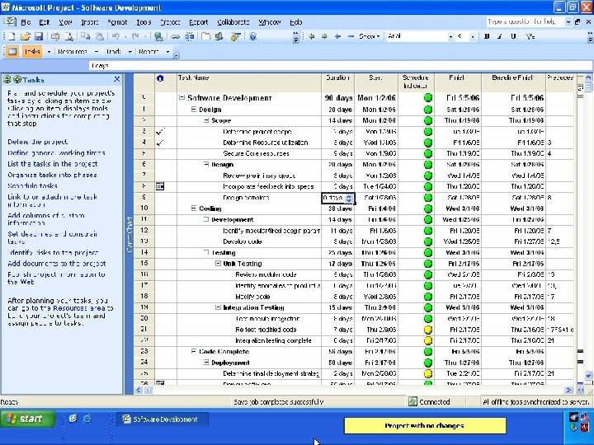Click the List the tasks in the project link

[53, 164]
